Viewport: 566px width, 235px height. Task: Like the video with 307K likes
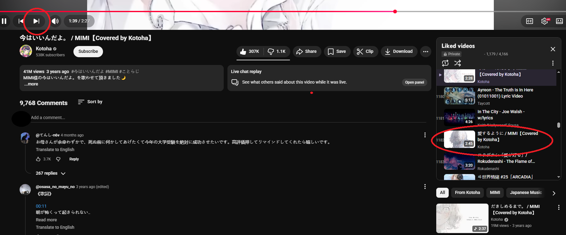point(250,51)
